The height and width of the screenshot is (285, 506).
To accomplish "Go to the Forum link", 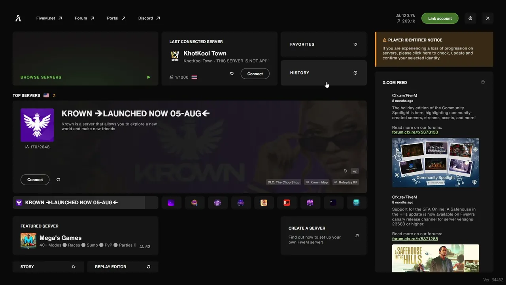I will coord(85,18).
